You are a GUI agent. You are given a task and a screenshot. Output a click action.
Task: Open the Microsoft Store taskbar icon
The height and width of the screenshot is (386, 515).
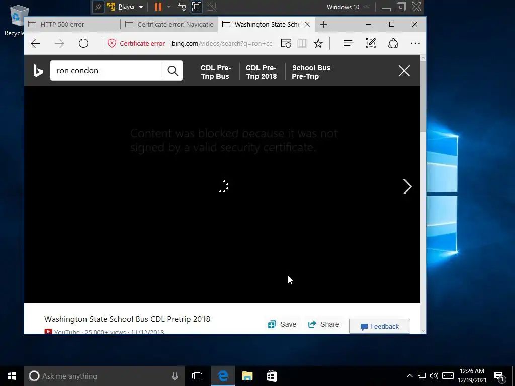click(x=272, y=376)
